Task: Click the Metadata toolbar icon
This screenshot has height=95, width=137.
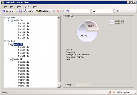Action: pyautogui.click(x=37, y=11)
